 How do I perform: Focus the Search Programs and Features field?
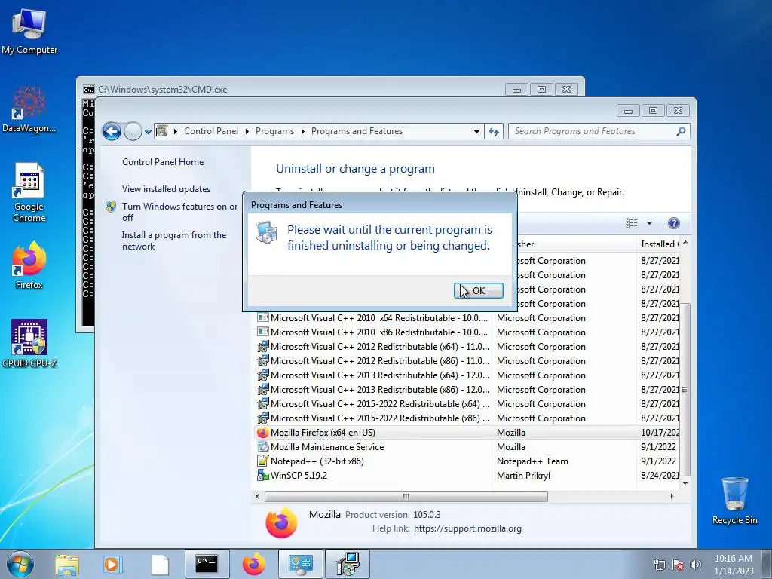pos(591,131)
